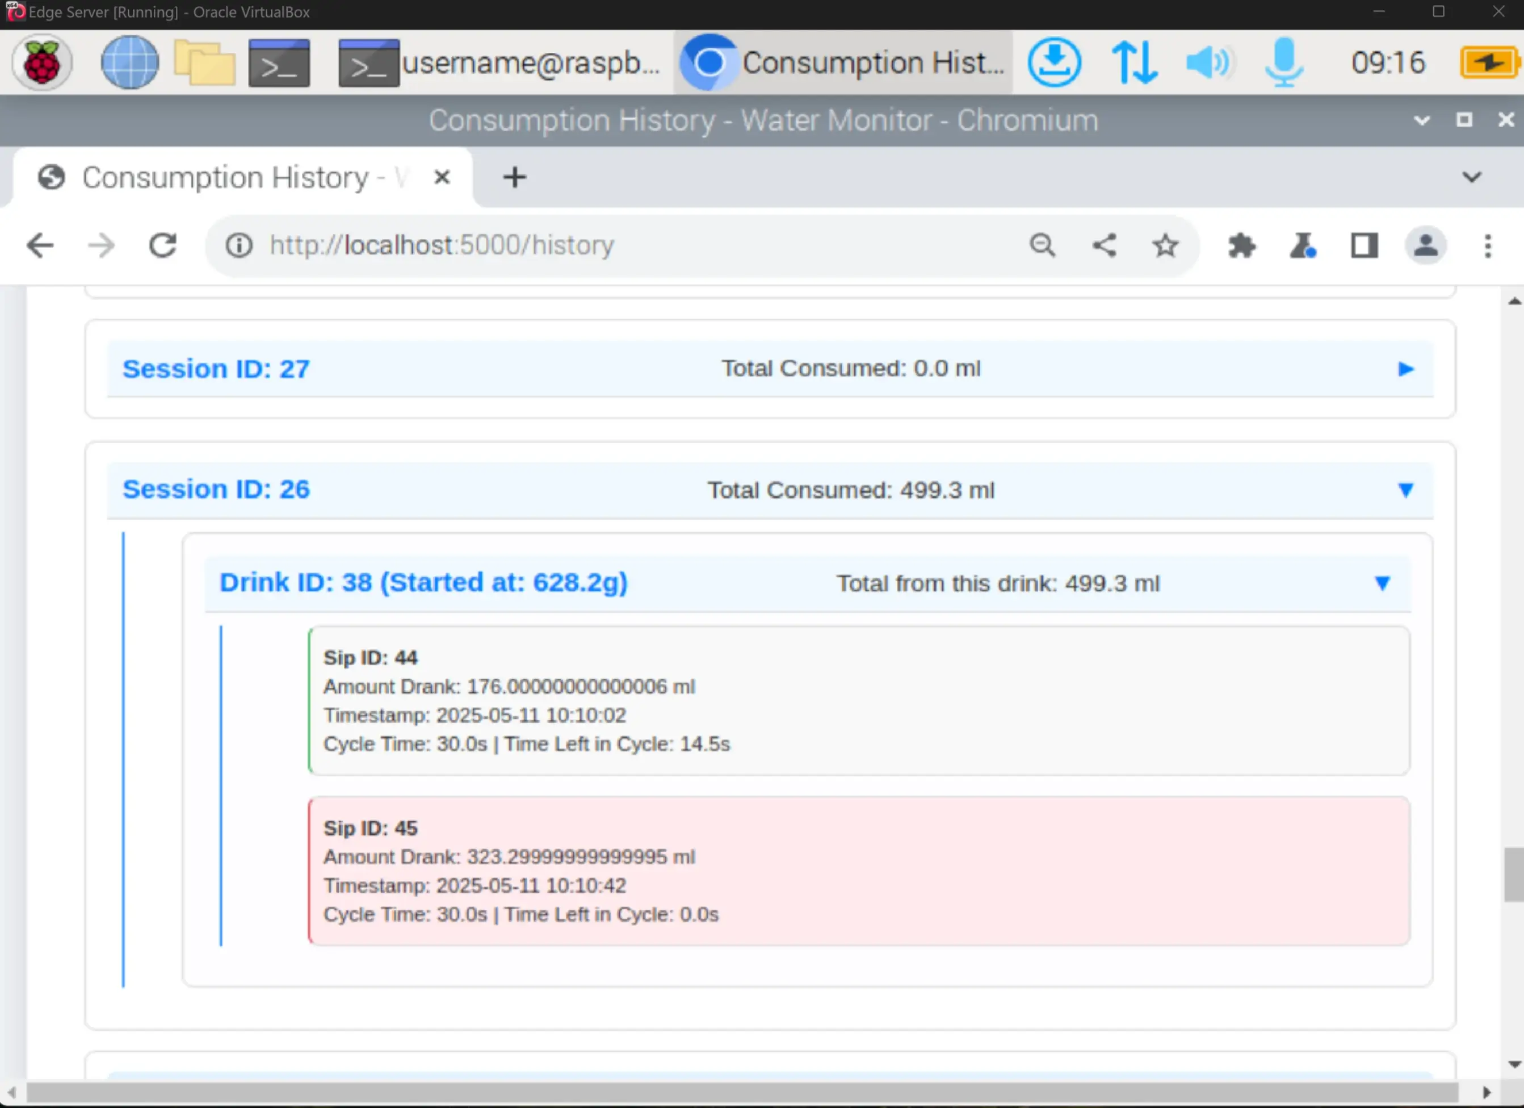Click the Session ID: 27 heading

[216, 369]
